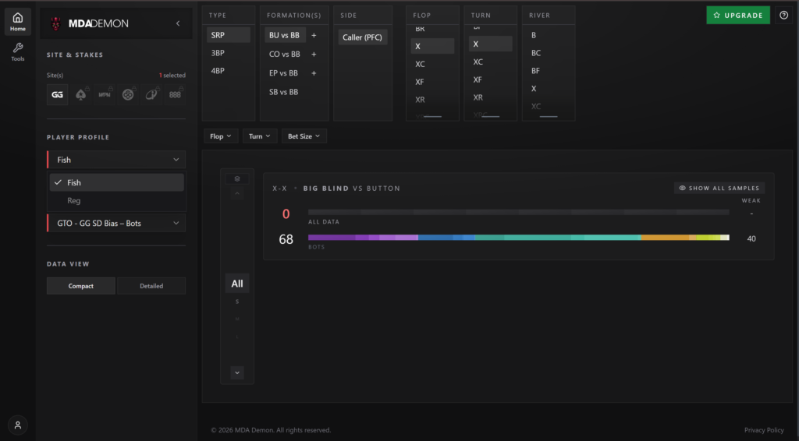Open the Bet Size filter dropdown
Viewport: 799px width, 441px height.
tap(304, 136)
